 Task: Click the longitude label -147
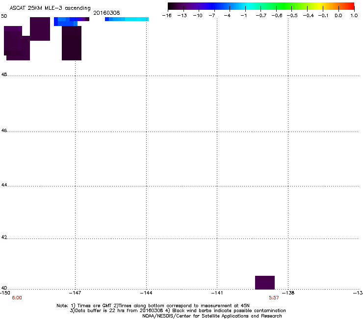tap(75, 293)
